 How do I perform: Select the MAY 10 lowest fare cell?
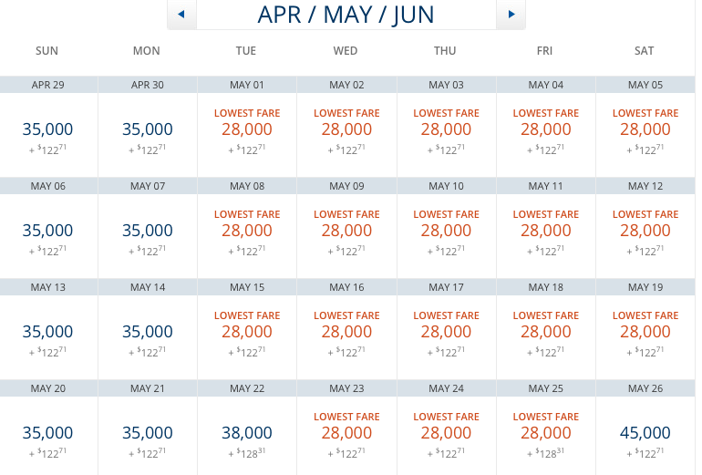click(x=446, y=231)
